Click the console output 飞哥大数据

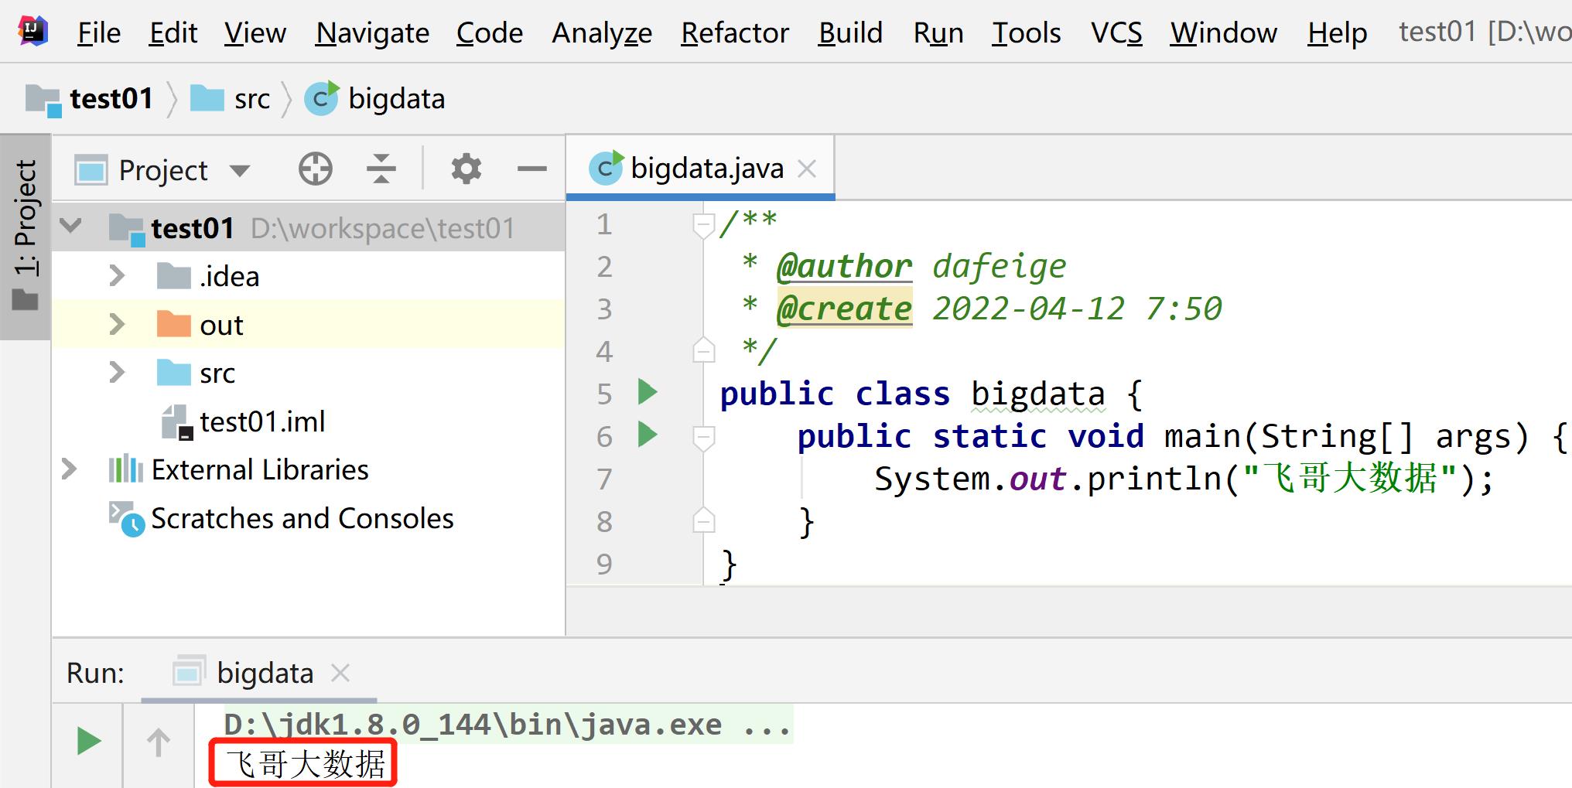(x=304, y=764)
